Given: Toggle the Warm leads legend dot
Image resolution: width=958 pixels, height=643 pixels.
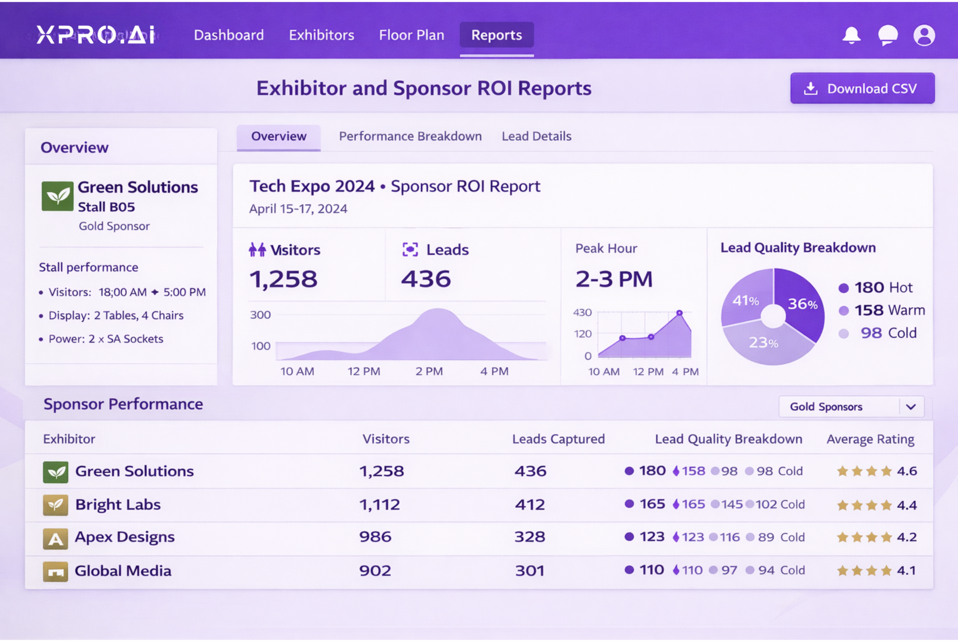Looking at the screenshot, I should click(843, 310).
